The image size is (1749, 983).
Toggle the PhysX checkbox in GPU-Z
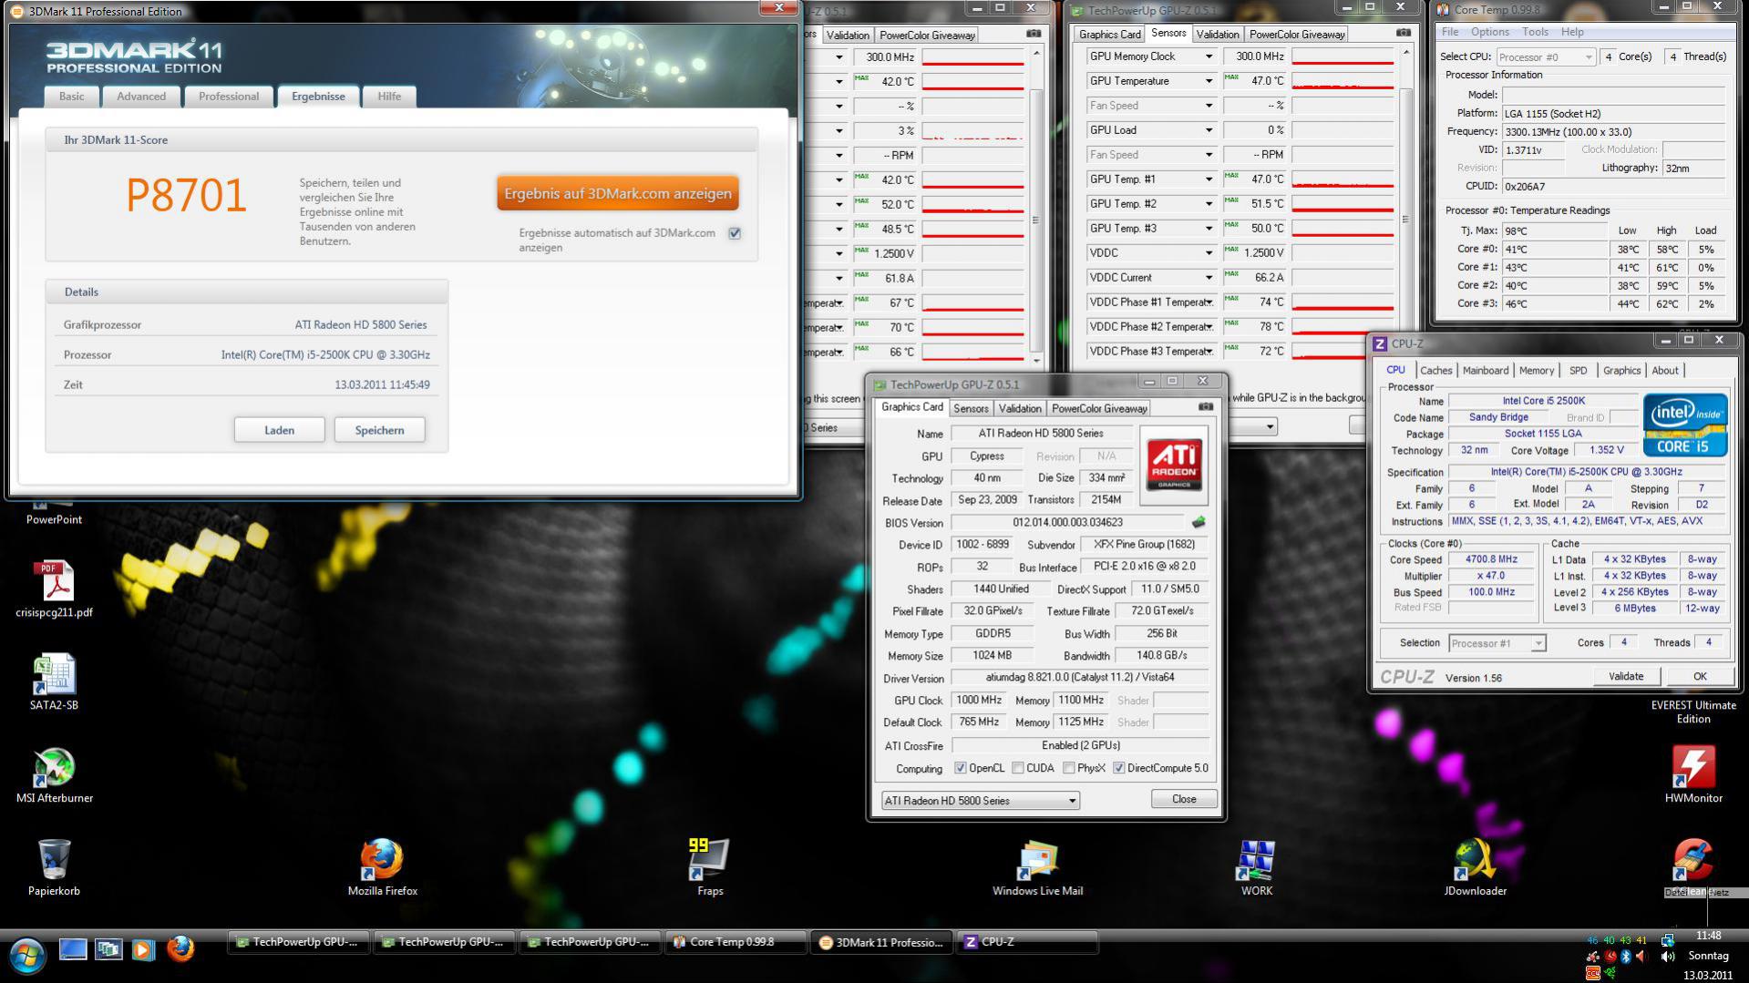pyautogui.click(x=1068, y=768)
